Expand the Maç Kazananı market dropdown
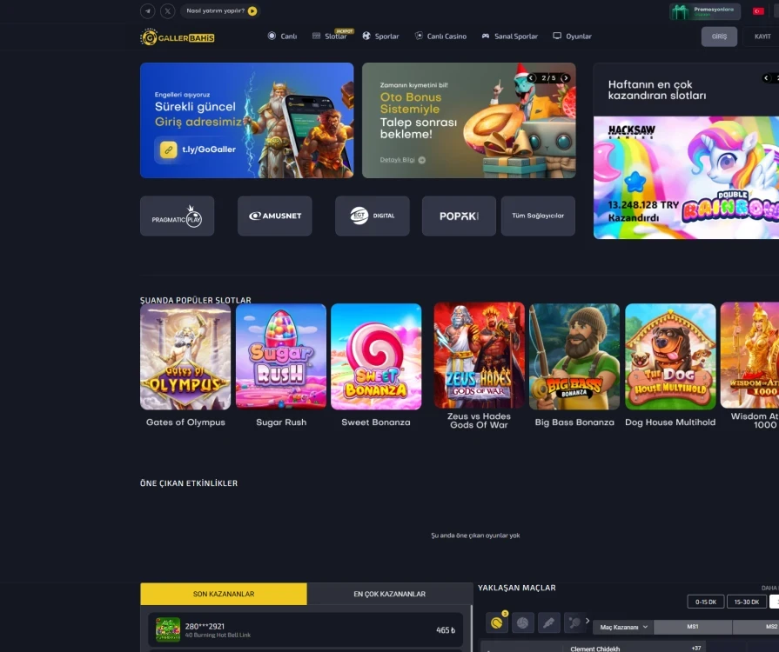 [623, 627]
